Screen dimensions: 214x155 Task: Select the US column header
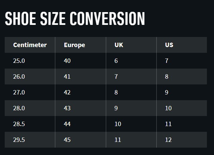click(169, 45)
